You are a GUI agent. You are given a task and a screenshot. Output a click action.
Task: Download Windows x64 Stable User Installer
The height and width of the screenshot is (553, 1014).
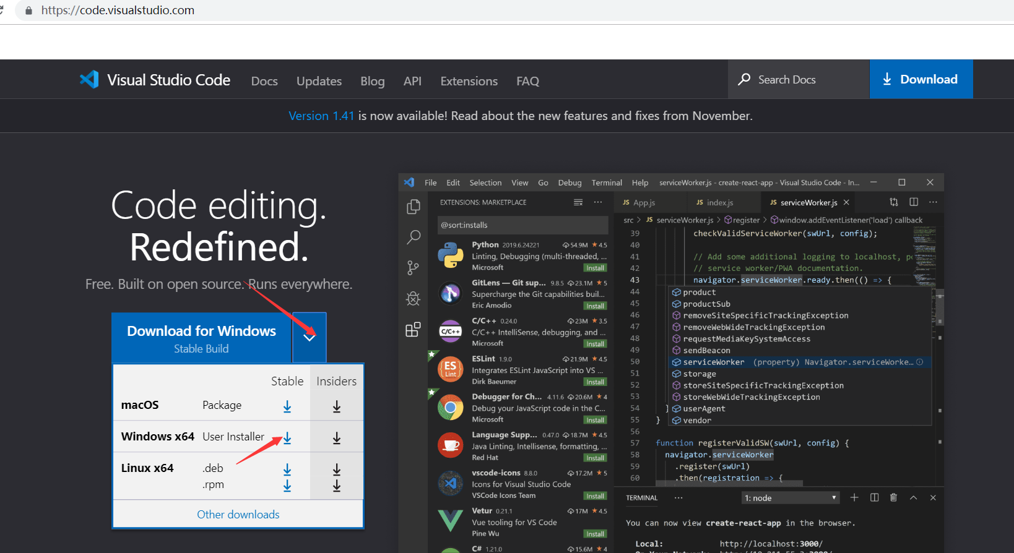[287, 437]
